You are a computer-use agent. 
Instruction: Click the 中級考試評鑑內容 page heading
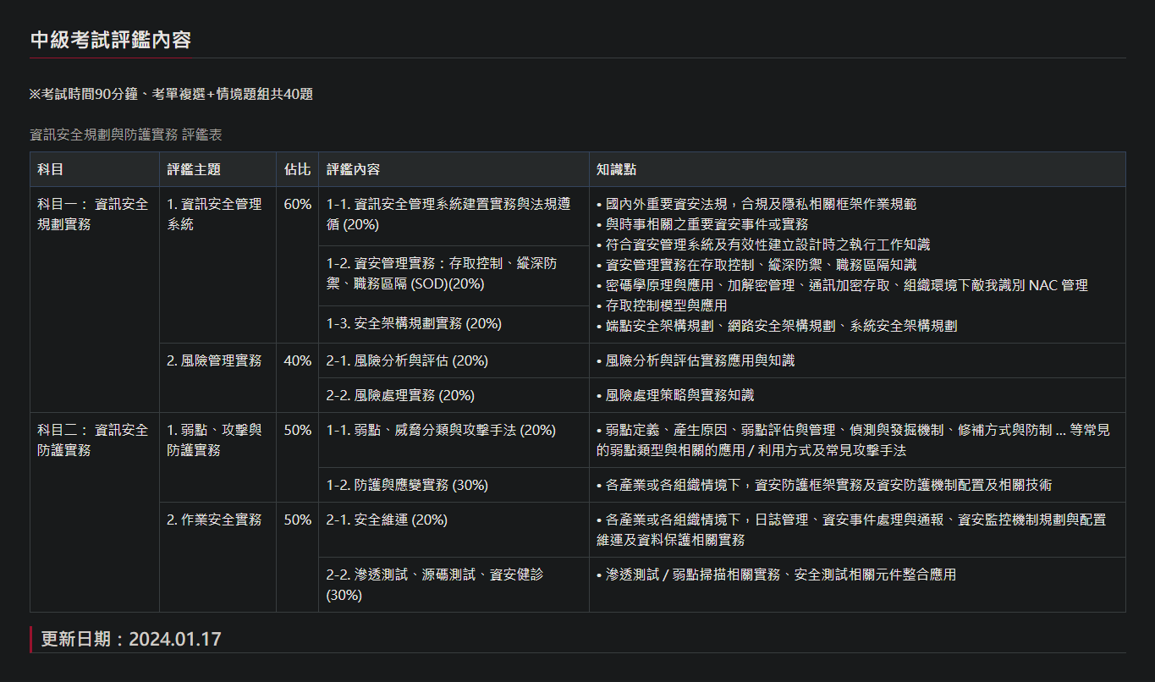coord(111,40)
